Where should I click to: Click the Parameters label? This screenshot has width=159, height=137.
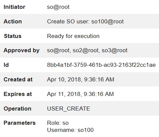[x=20, y=123]
